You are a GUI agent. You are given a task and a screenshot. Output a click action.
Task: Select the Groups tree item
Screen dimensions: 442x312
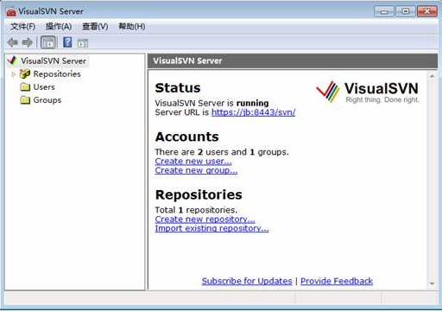[x=47, y=100]
